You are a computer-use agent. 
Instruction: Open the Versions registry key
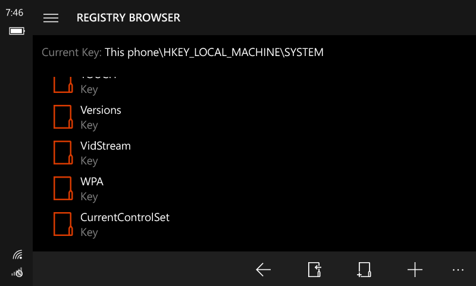(x=101, y=110)
